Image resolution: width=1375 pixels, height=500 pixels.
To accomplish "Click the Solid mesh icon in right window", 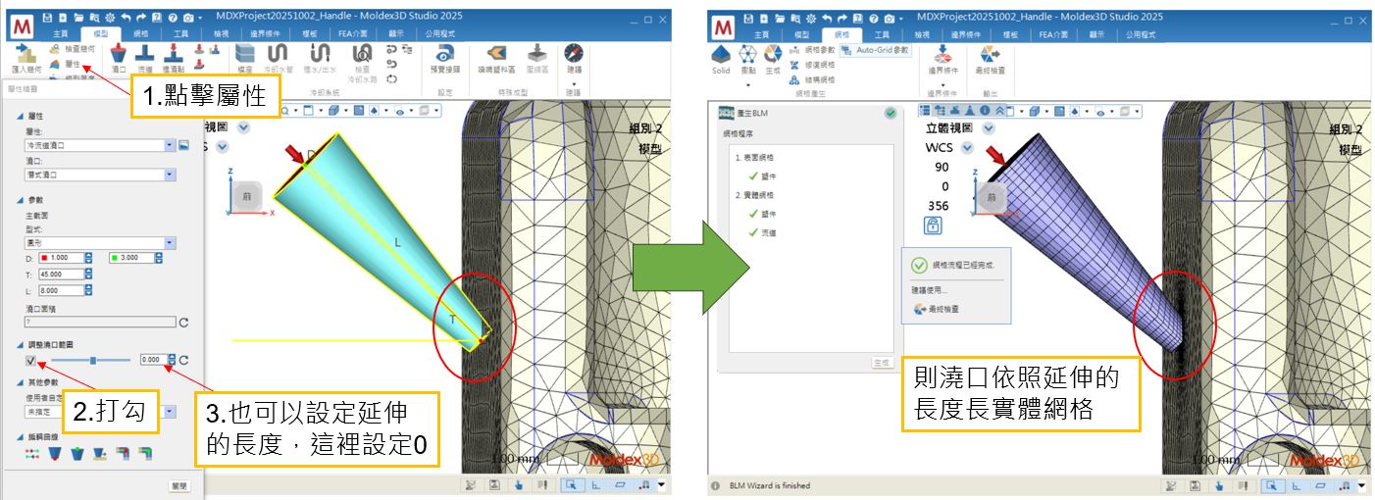I will pyautogui.click(x=721, y=57).
